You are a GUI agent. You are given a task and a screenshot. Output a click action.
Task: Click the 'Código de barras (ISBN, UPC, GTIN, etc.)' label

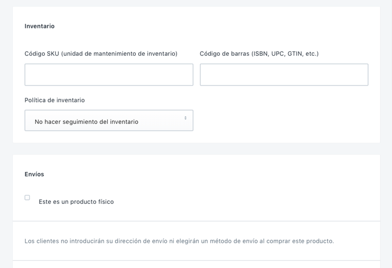point(259,54)
